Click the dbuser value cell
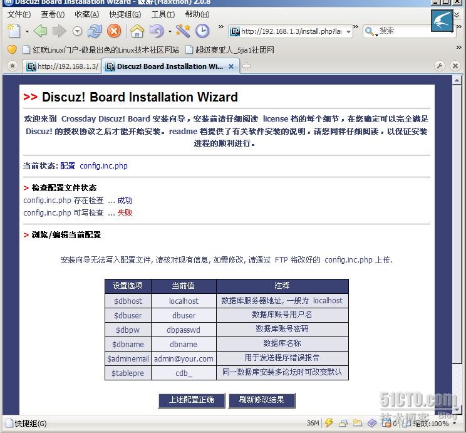Viewport: 466px width, 433px height. click(x=184, y=315)
